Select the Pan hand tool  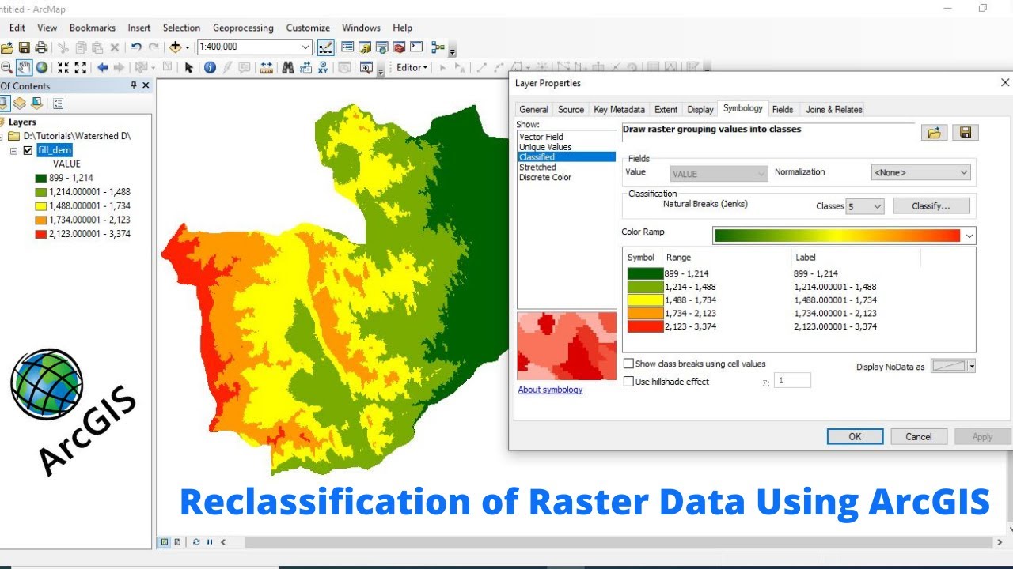pyautogui.click(x=24, y=68)
